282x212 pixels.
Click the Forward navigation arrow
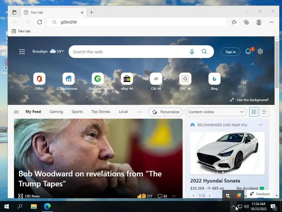(x=27, y=22)
